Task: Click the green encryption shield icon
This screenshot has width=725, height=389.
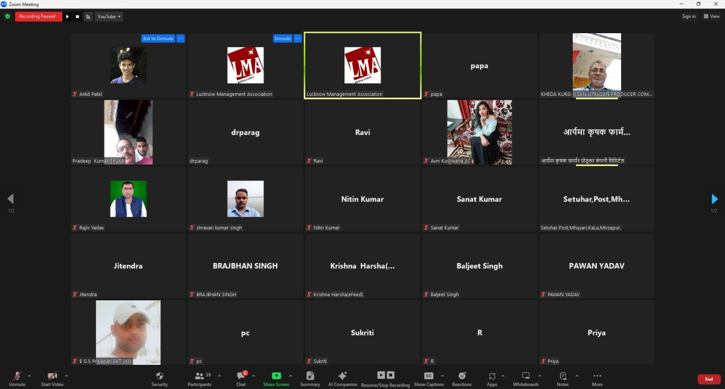Action: click(x=7, y=16)
